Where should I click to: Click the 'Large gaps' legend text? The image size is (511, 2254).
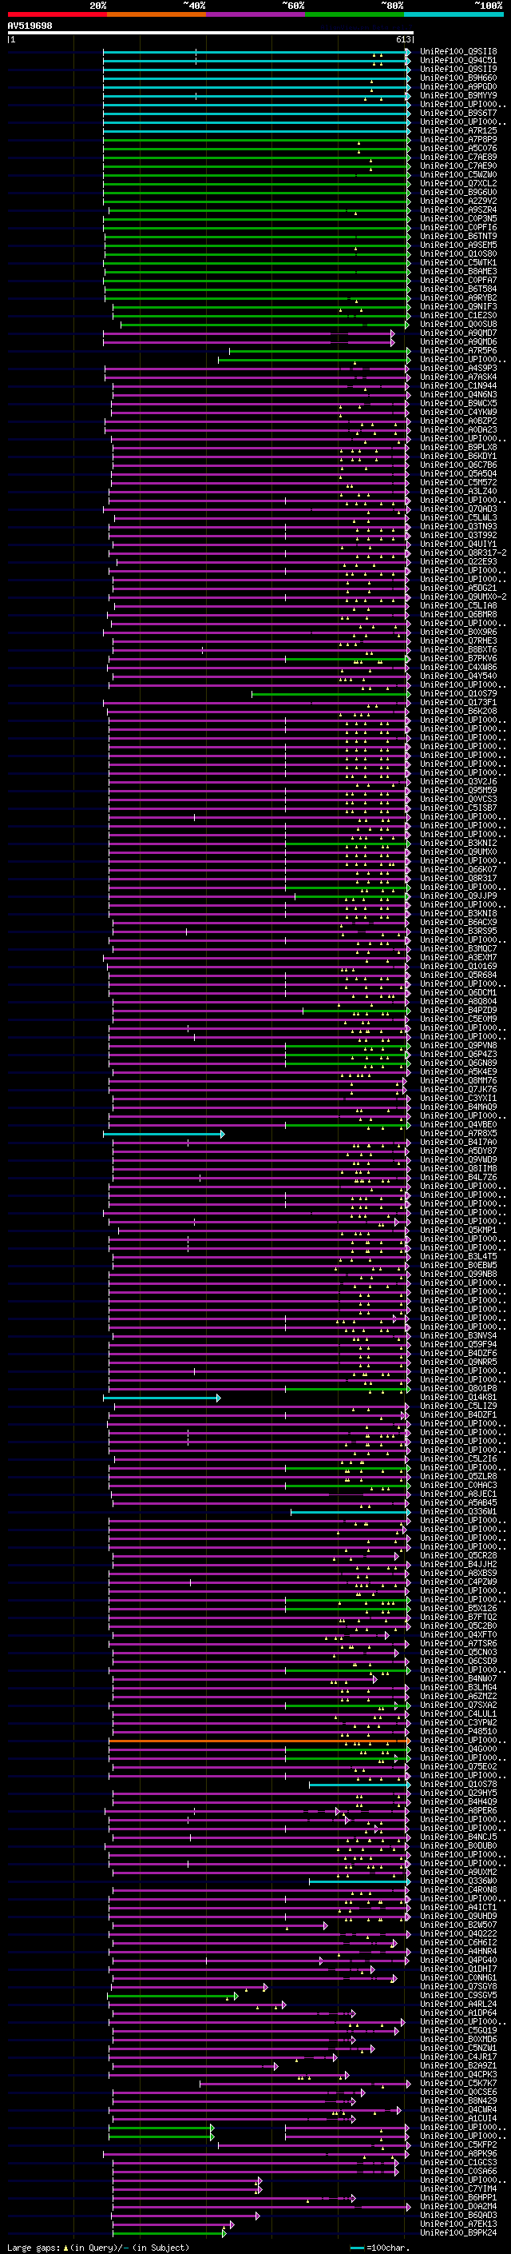tap(34, 2247)
